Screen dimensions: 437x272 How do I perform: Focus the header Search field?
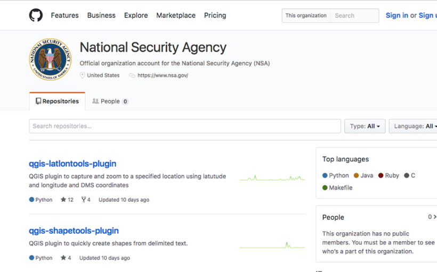click(x=354, y=15)
